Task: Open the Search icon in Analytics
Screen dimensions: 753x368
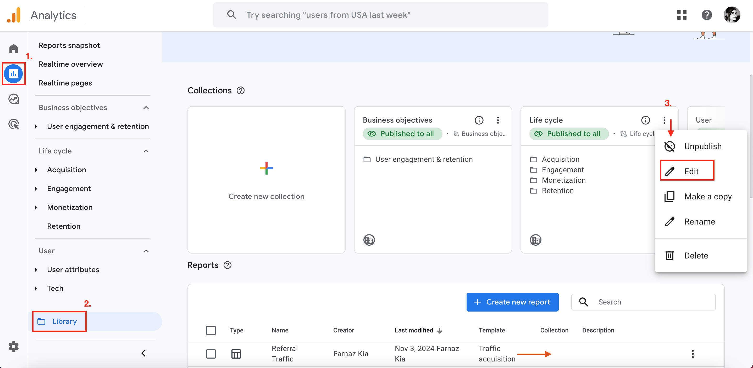Action: (x=232, y=14)
